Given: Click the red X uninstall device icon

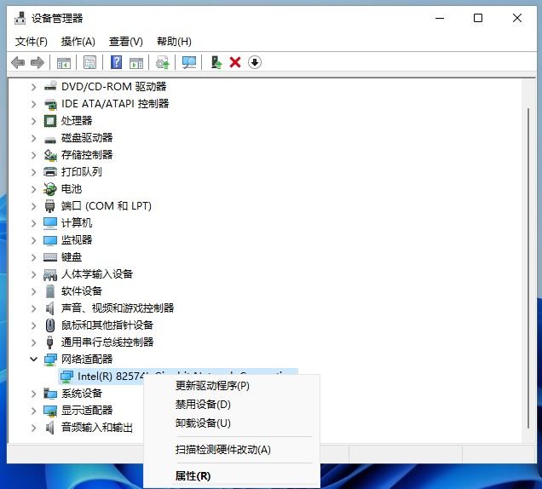Looking at the screenshot, I should click(235, 62).
